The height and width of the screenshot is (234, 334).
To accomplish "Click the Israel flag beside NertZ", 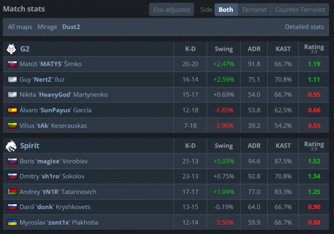I will pos(12,80).
